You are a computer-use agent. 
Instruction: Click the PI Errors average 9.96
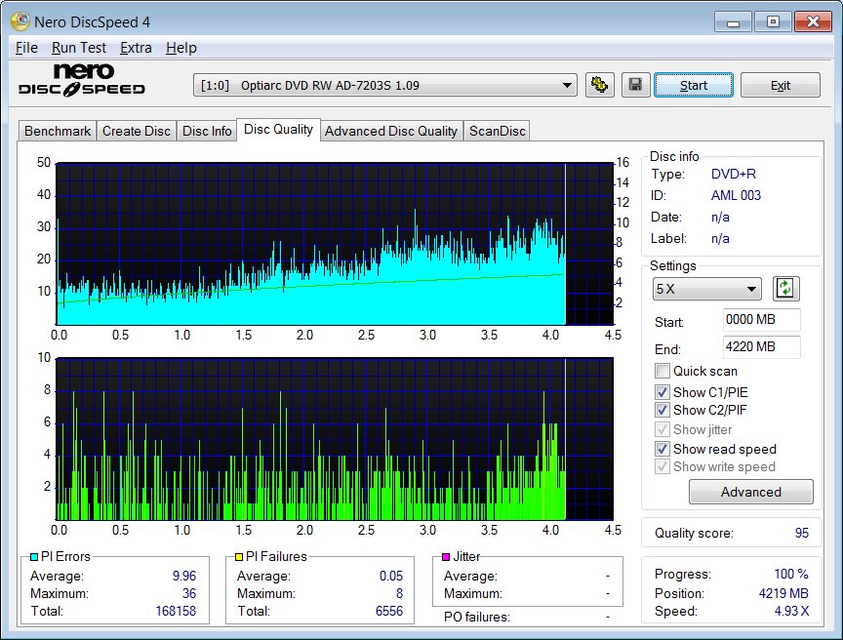click(x=184, y=576)
